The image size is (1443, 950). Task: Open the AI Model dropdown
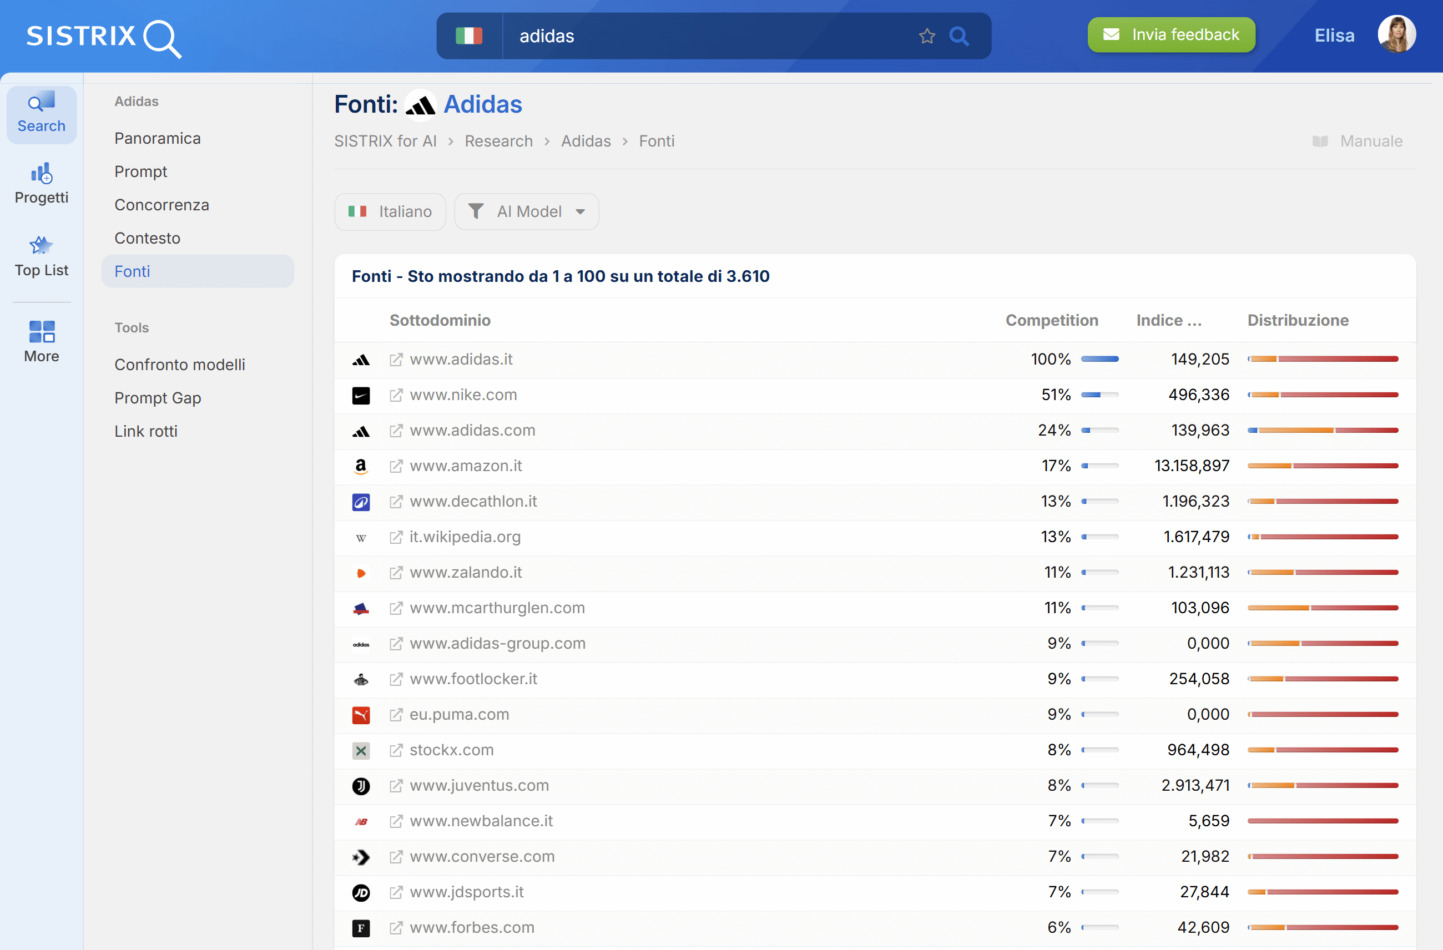coord(526,211)
